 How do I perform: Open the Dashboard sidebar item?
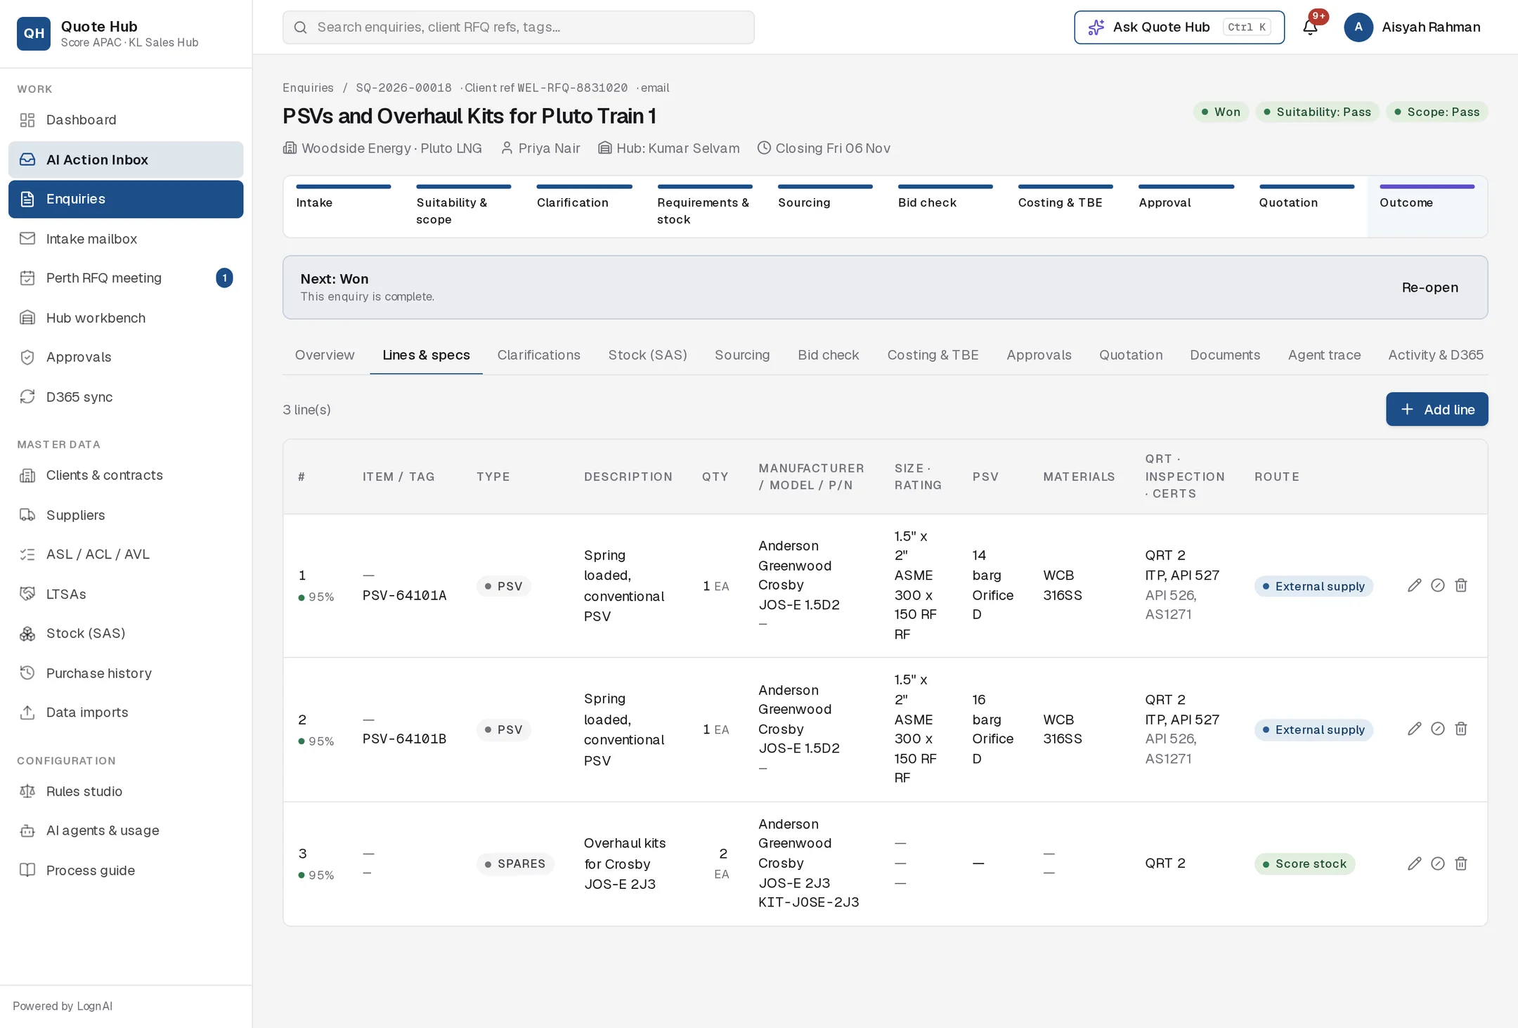click(126, 120)
